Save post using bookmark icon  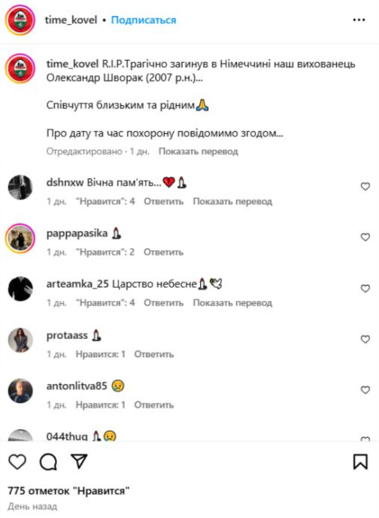tap(360, 462)
